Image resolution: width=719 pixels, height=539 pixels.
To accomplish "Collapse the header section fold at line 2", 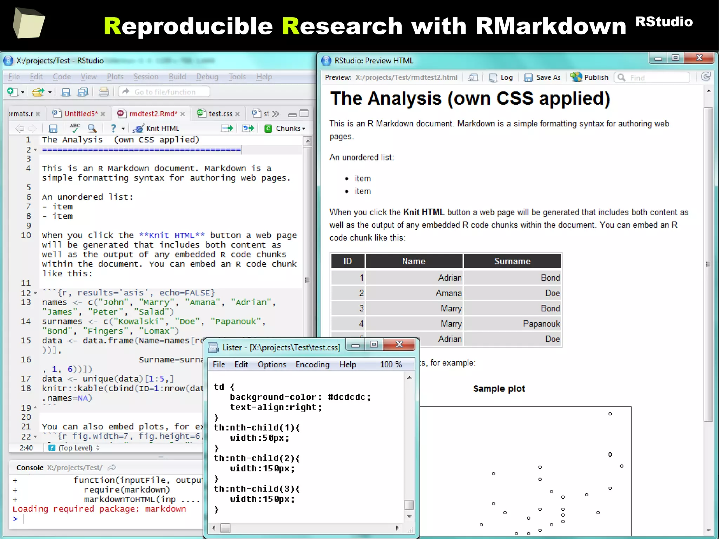I will click(x=35, y=150).
